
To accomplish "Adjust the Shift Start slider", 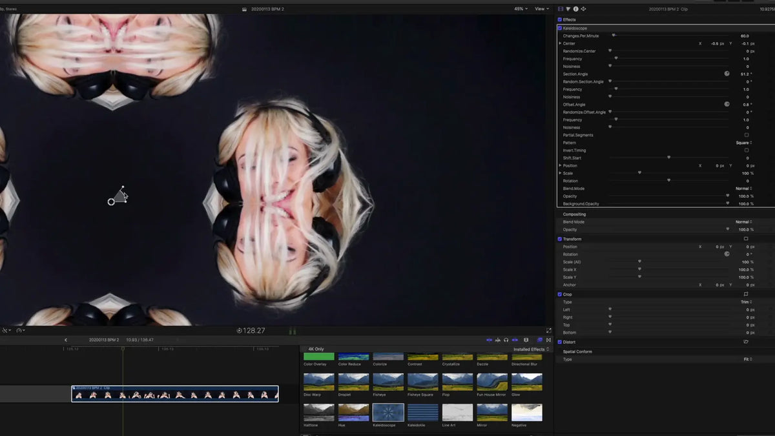I will click(x=668, y=158).
